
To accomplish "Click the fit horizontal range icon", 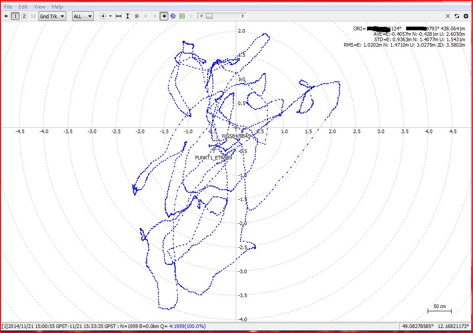I will pyautogui.click(x=118, y=16).
